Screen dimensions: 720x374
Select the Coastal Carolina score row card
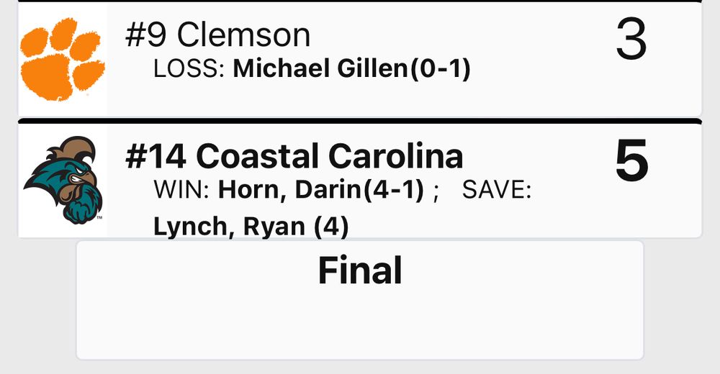[x=360, y=180]
